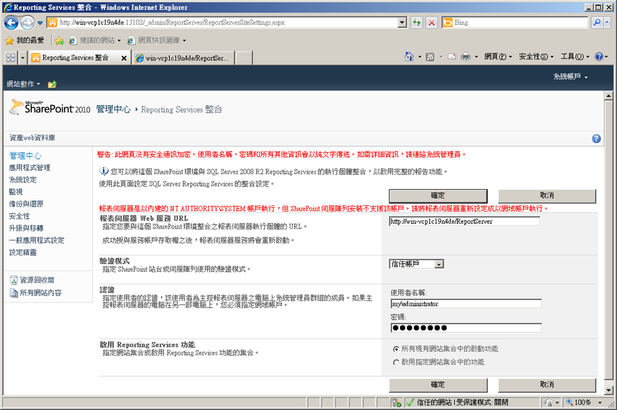Viewport: 617px width, 410px height.
Task: Open the recent pages dropdown next to Forward
Action: coord(40,23)
